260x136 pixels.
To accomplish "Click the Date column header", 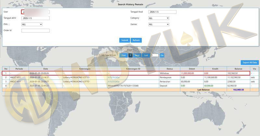I will [x=45, y=69].
